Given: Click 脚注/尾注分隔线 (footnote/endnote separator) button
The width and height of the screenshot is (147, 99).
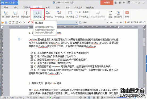Looking at the screenshot, I should pos(98,14).
